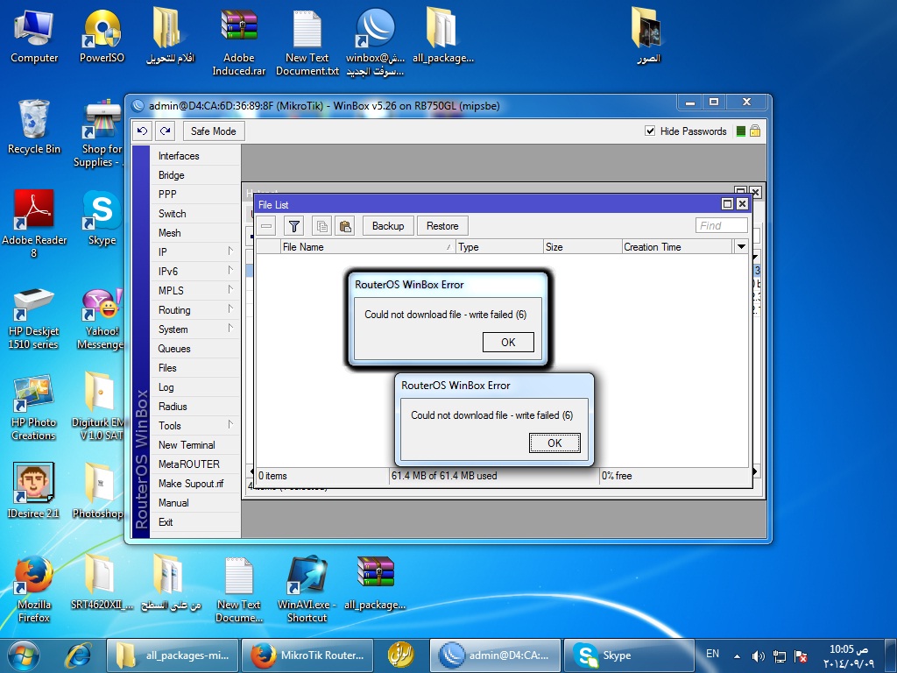Switch to Skype taskbar button
This screenshot has width=897, height=673.
click(629, 655)
